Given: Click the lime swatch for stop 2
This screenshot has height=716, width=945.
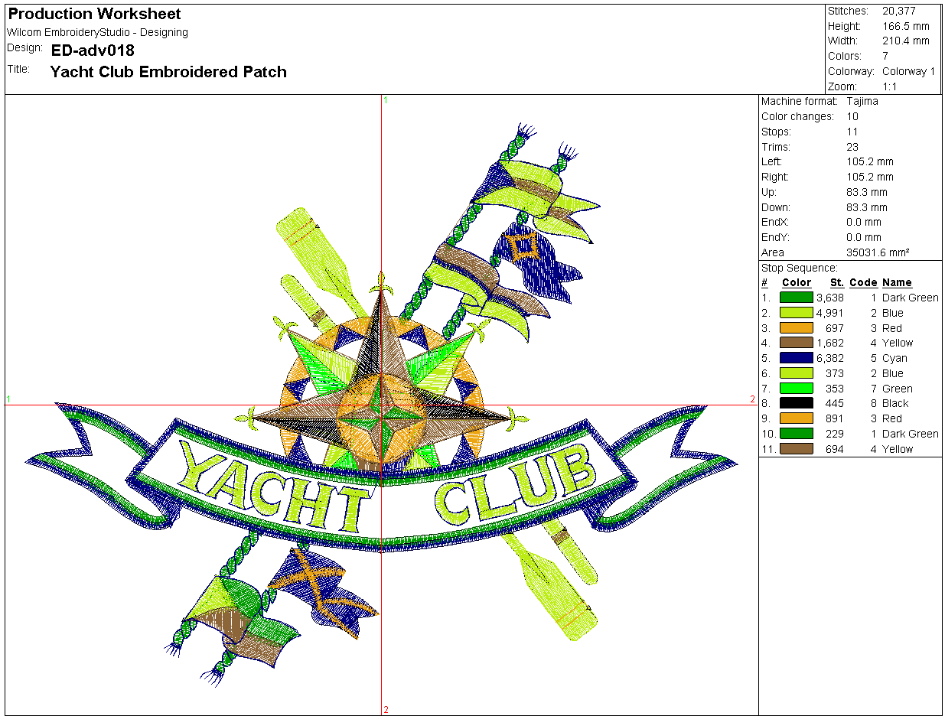Looking at the screenshot, I should click(x=796, y=313).
